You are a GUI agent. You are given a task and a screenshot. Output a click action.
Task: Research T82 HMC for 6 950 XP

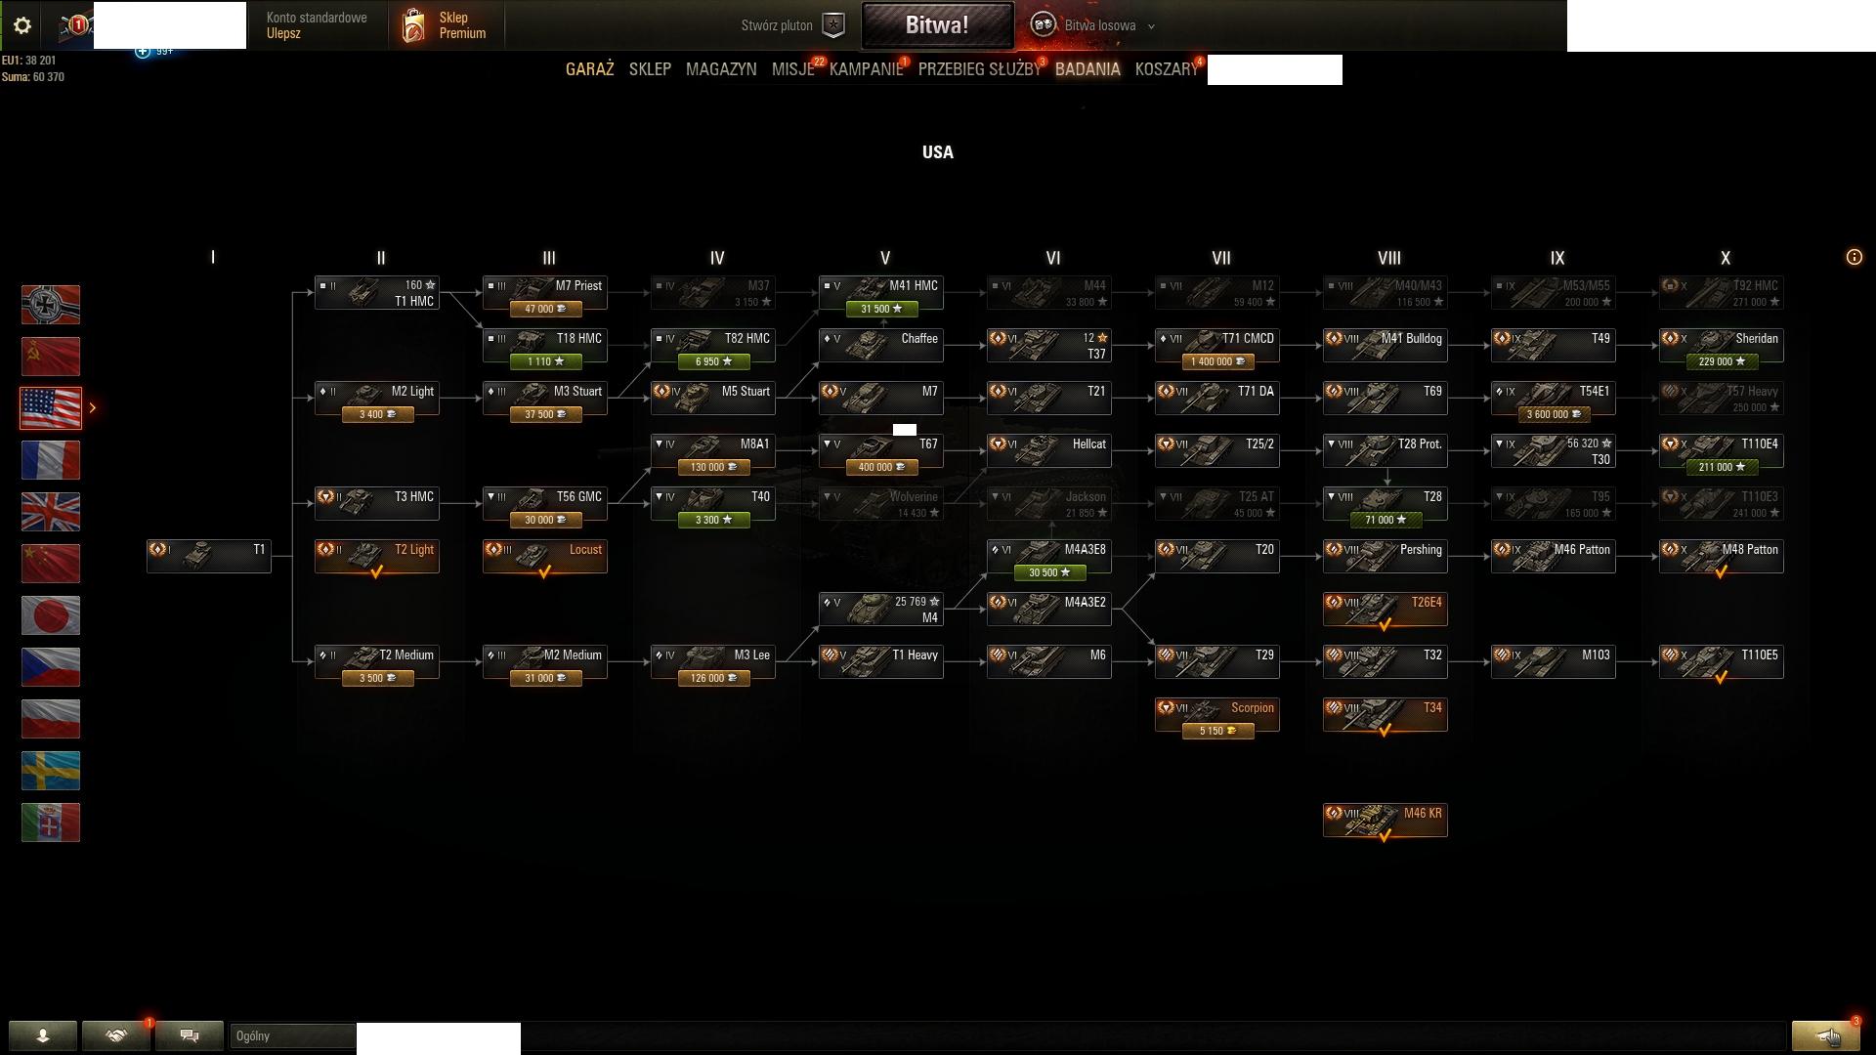coord(713,361)
